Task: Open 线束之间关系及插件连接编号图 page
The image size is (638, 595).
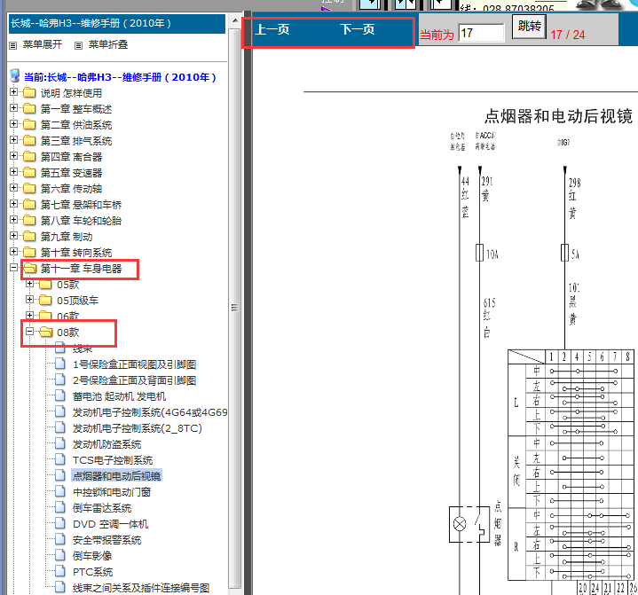Action: [x=141, y=588]
